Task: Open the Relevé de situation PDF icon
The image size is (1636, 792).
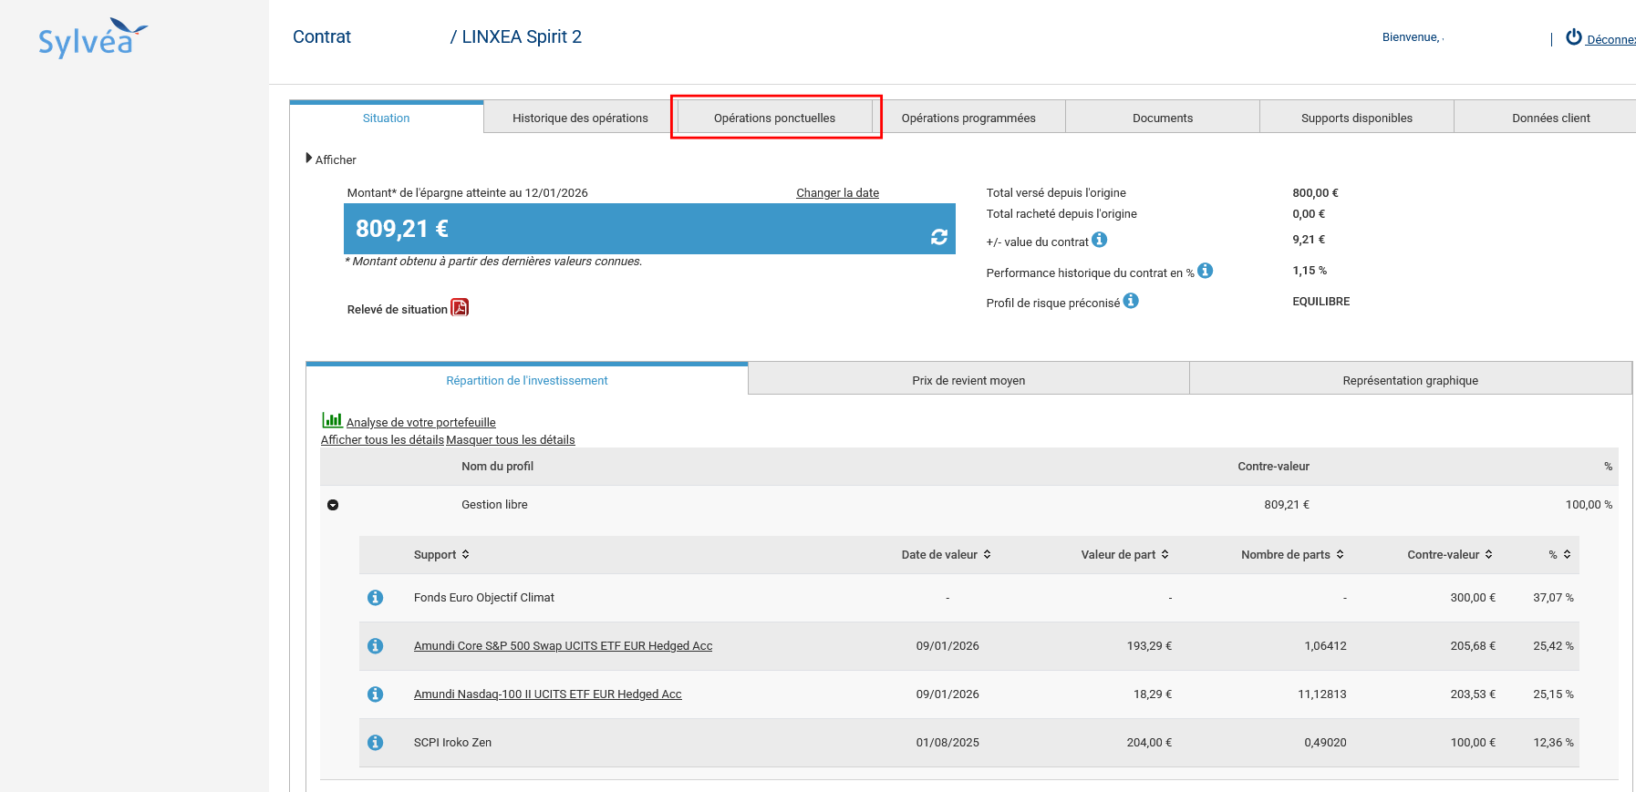Action: tap(460, 308)
